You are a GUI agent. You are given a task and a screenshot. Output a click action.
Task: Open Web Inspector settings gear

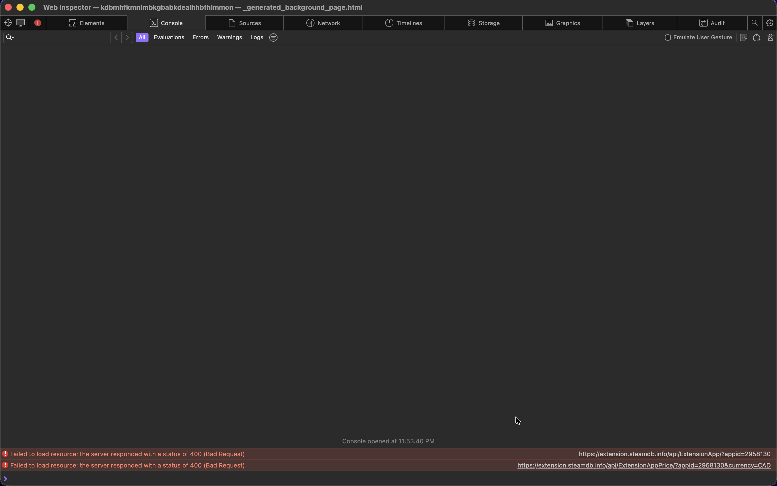pyautogui.click(x=769, y=23)
